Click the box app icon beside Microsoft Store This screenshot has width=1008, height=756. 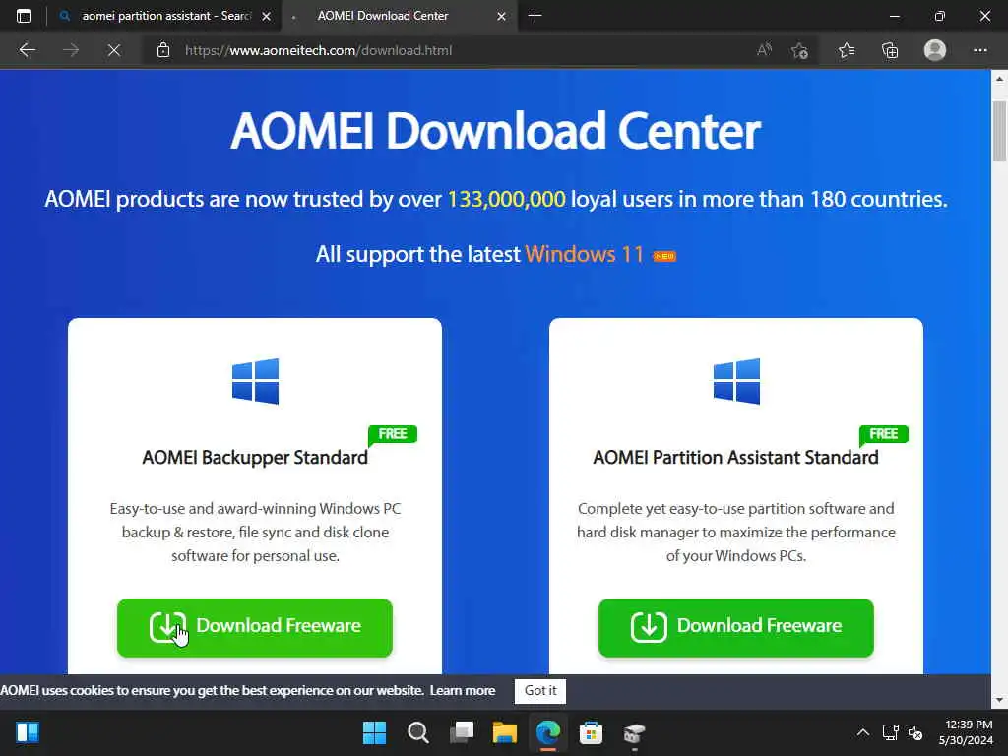[634, 732]
